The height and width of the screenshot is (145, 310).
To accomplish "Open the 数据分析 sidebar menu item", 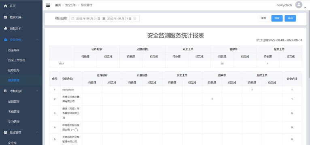I will 21,28.
